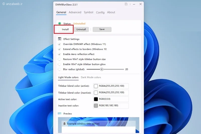
Task: Click the DWMBlurGlass 2.3.1 title text
Action: pos(66,4)
